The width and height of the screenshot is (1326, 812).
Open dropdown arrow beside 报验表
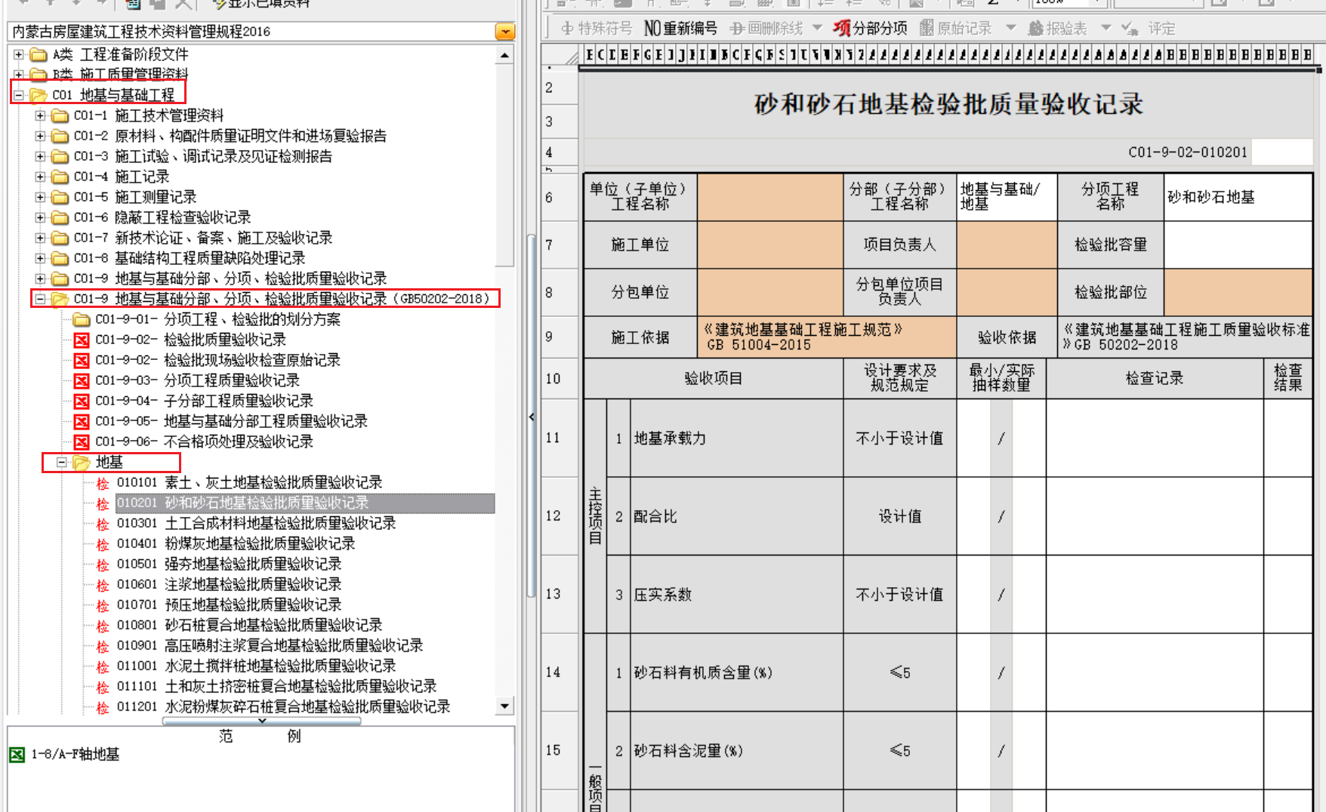pyautogui.click(x=1106, y=28)
